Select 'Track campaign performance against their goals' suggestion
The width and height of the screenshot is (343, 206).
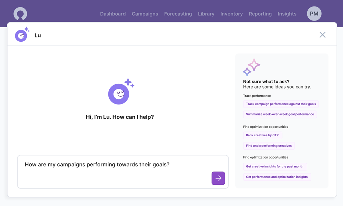click(281, 104)
